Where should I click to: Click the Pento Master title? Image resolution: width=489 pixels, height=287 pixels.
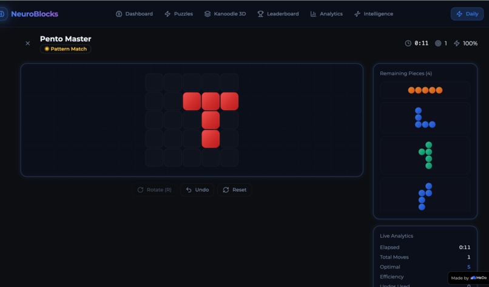tap(66, 39)
